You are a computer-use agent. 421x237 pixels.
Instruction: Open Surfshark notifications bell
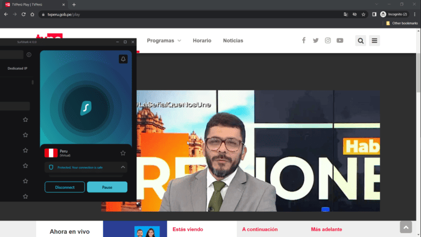pos(123,59)
